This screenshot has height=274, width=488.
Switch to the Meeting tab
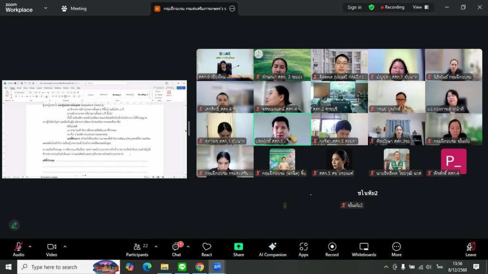(x=74, y=8)
